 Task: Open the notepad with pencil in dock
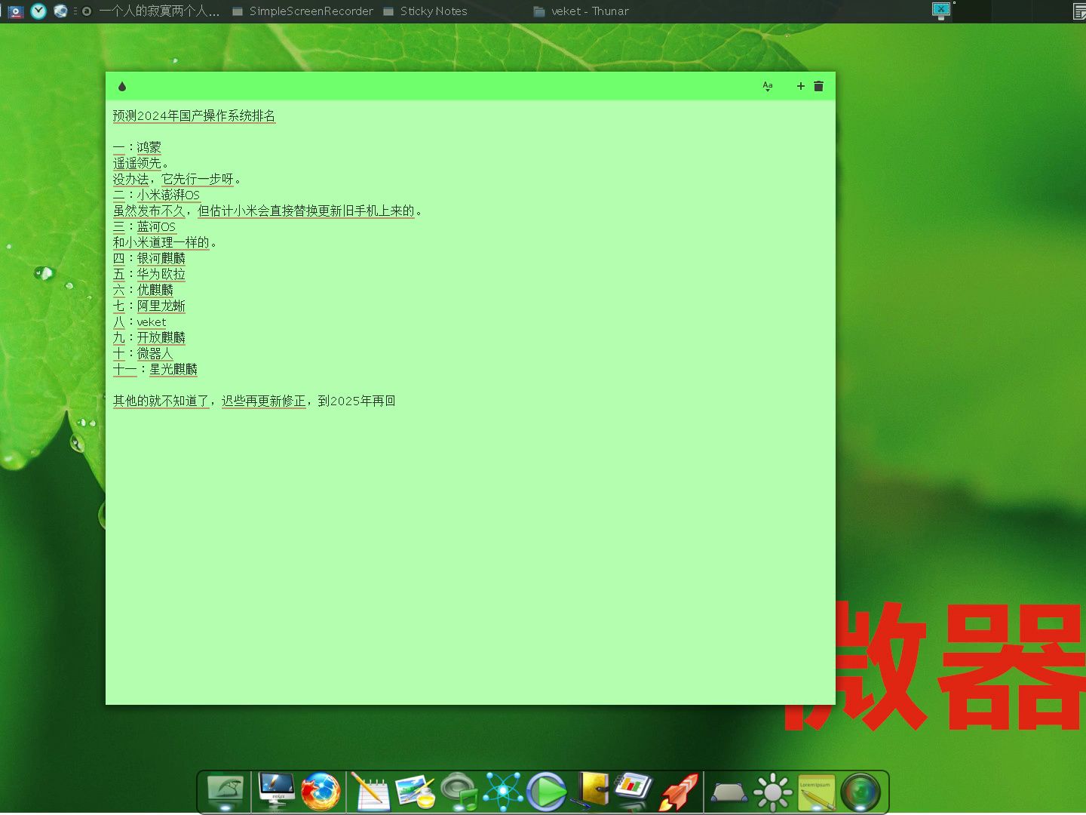click(x=370, y=792)
